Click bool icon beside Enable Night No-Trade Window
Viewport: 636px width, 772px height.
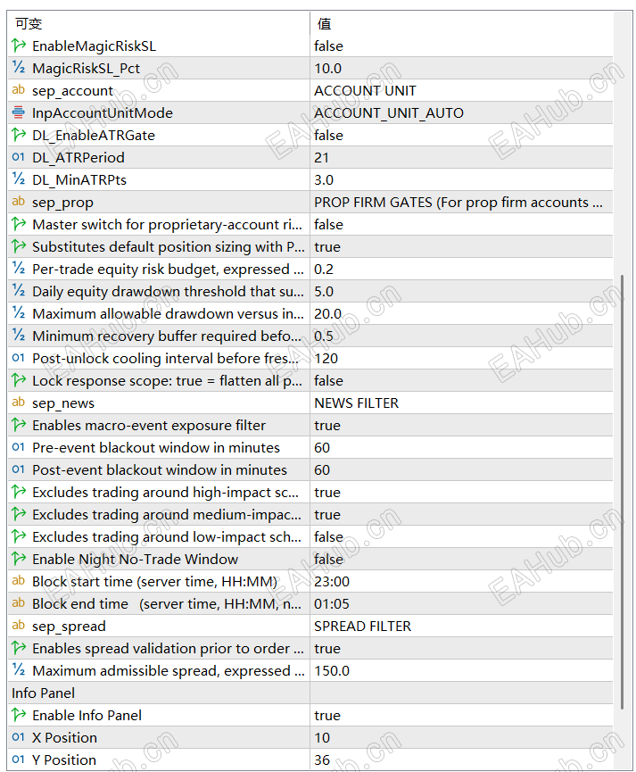tap(19, 559)
